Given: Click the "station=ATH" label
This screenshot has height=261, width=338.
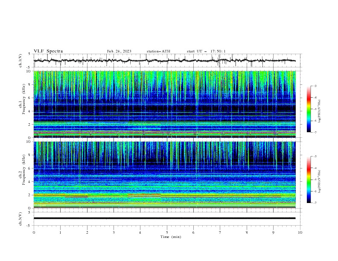Looking at the screenshot, I should 158,51.
